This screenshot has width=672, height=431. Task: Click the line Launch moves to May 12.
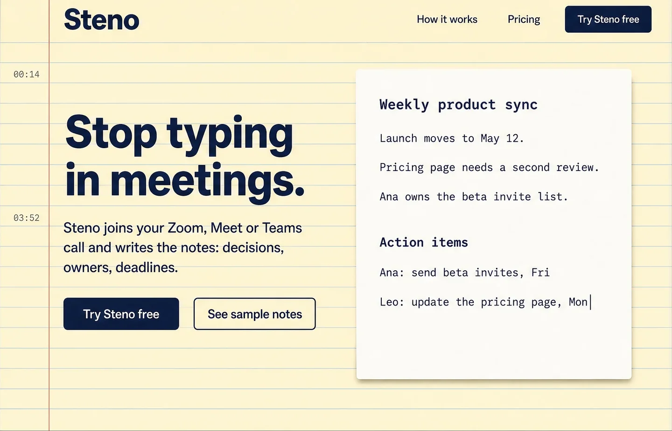click(x=451, y=138)
